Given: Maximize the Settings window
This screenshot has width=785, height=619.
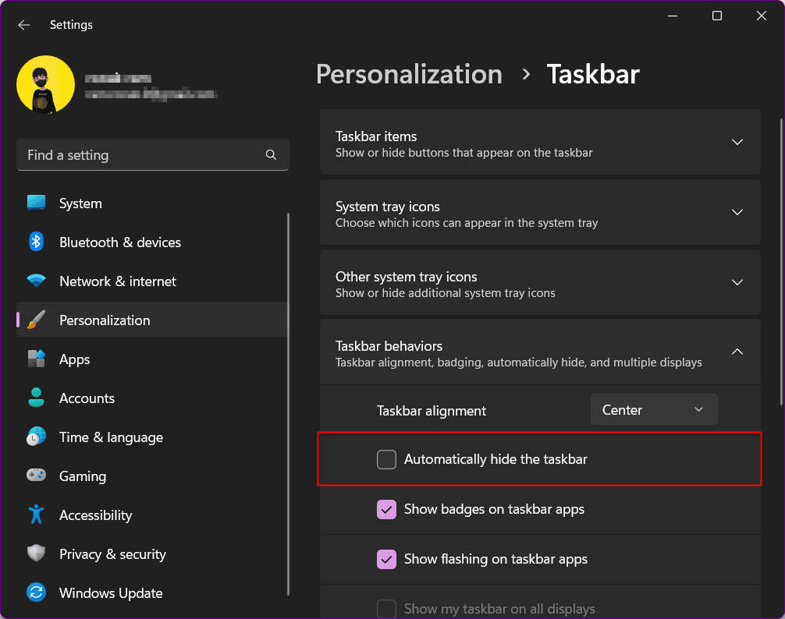Looking at the screenshot, I should pyautogui.click(x=717, y=16).
